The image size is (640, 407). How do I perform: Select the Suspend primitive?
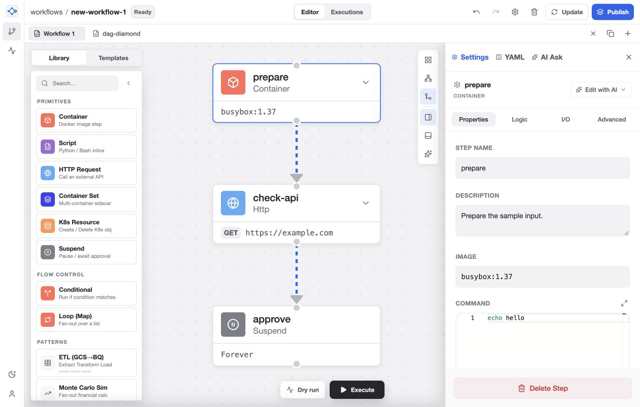point(86,252)
